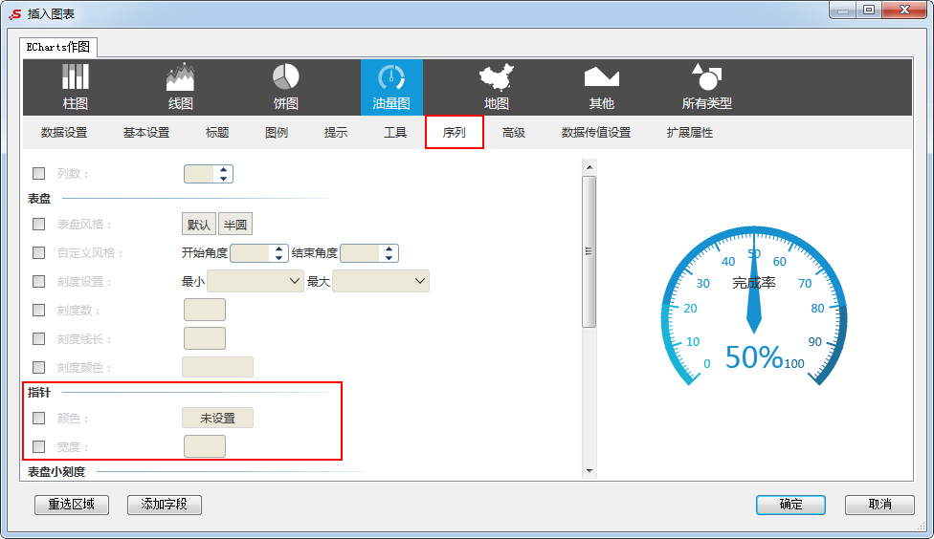The height and width of the screenshot is (539, 934).
Task: Click the 50% value in gauge preview
Action: 753,357
